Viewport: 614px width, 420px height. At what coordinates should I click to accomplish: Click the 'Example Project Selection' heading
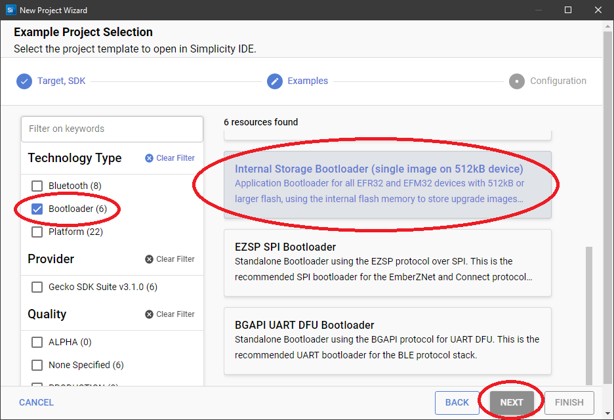83,32
